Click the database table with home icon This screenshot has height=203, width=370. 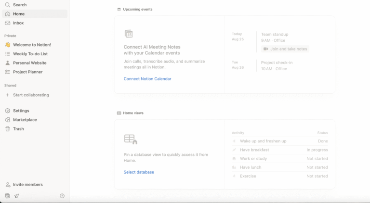(x=131, y=139)
